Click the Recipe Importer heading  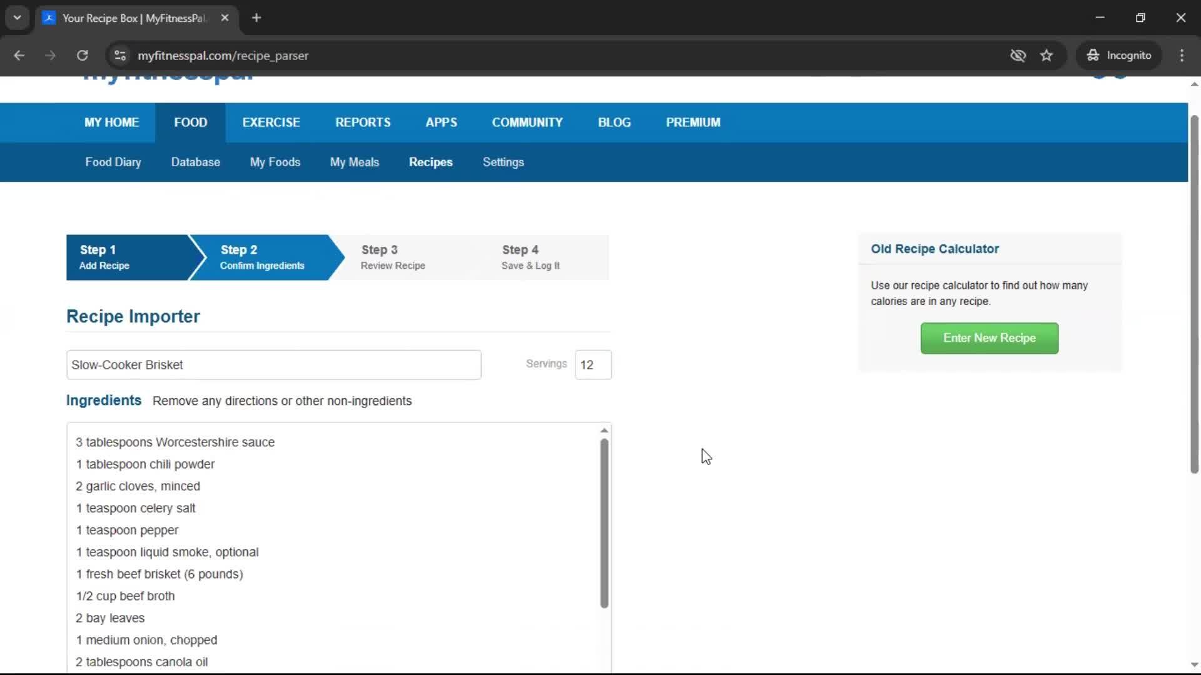(133, 316)
